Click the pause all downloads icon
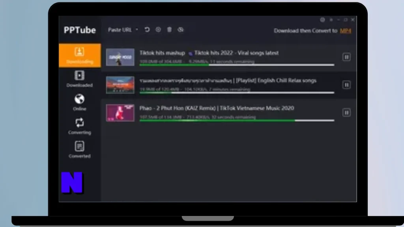This screenshot has width=404, height=227. (x=158, y=30)
